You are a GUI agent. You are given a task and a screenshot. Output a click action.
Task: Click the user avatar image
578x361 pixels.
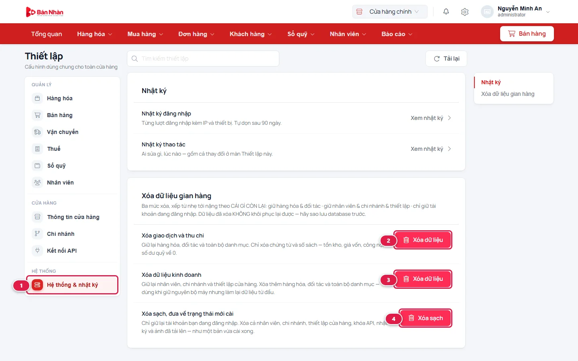tap(487, 12)
